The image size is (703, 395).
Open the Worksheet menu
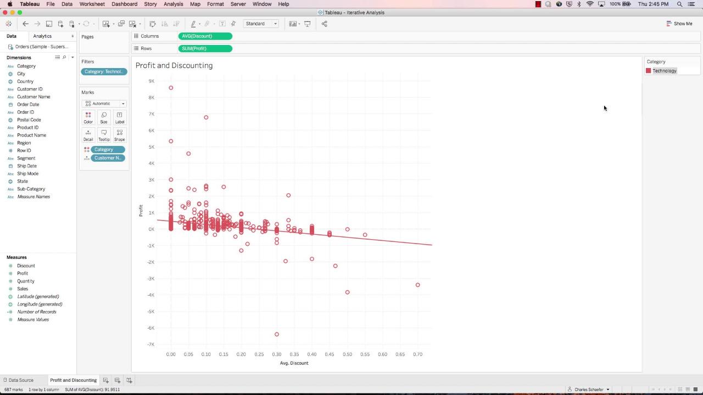point(92,4)
